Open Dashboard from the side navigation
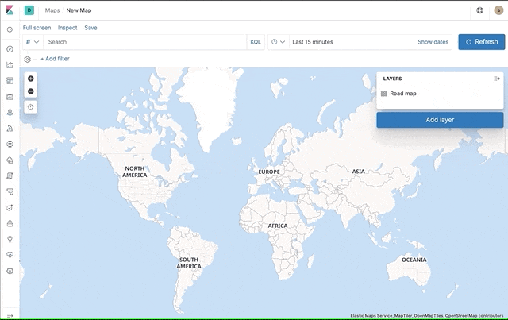The width and height of the screenshot is (508, 320). [10, 81]
